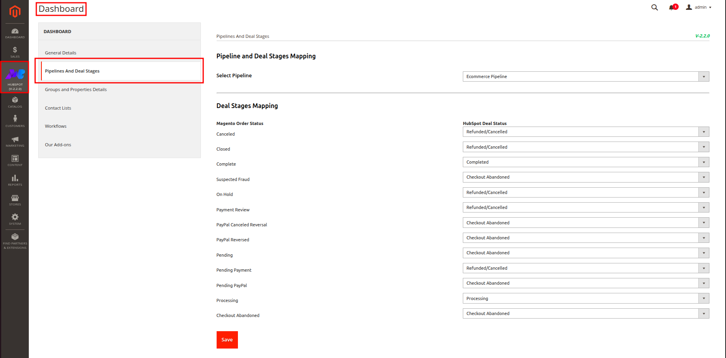Switch to Groups and Properties Details

pos(76,89)
